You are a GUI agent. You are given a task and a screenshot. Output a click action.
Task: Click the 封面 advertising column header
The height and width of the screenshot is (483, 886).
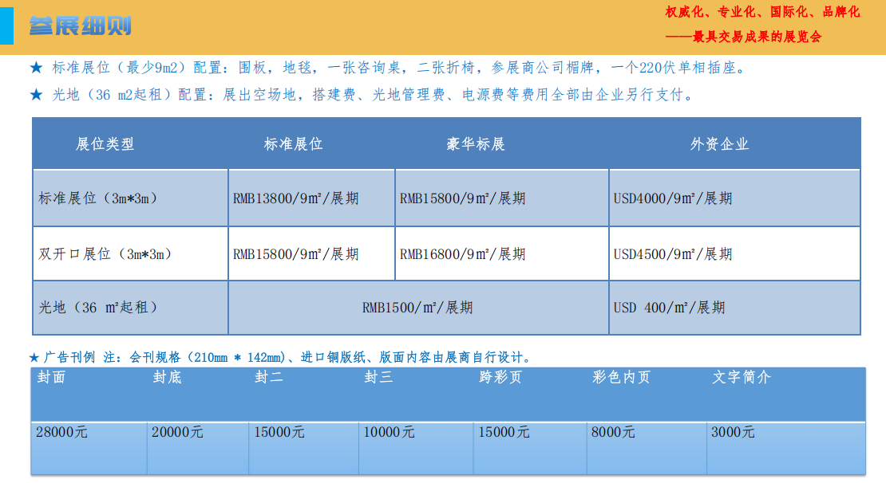click(52, 378)
